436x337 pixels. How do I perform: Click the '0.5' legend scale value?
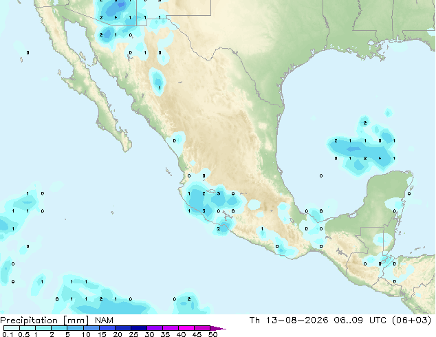coord(23,334)
